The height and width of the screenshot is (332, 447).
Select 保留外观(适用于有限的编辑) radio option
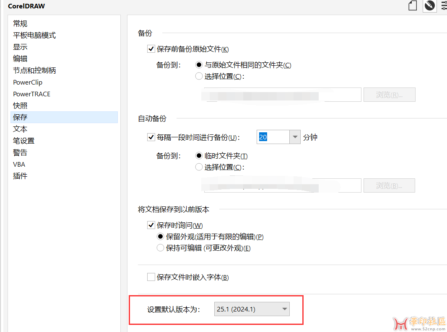160,237
